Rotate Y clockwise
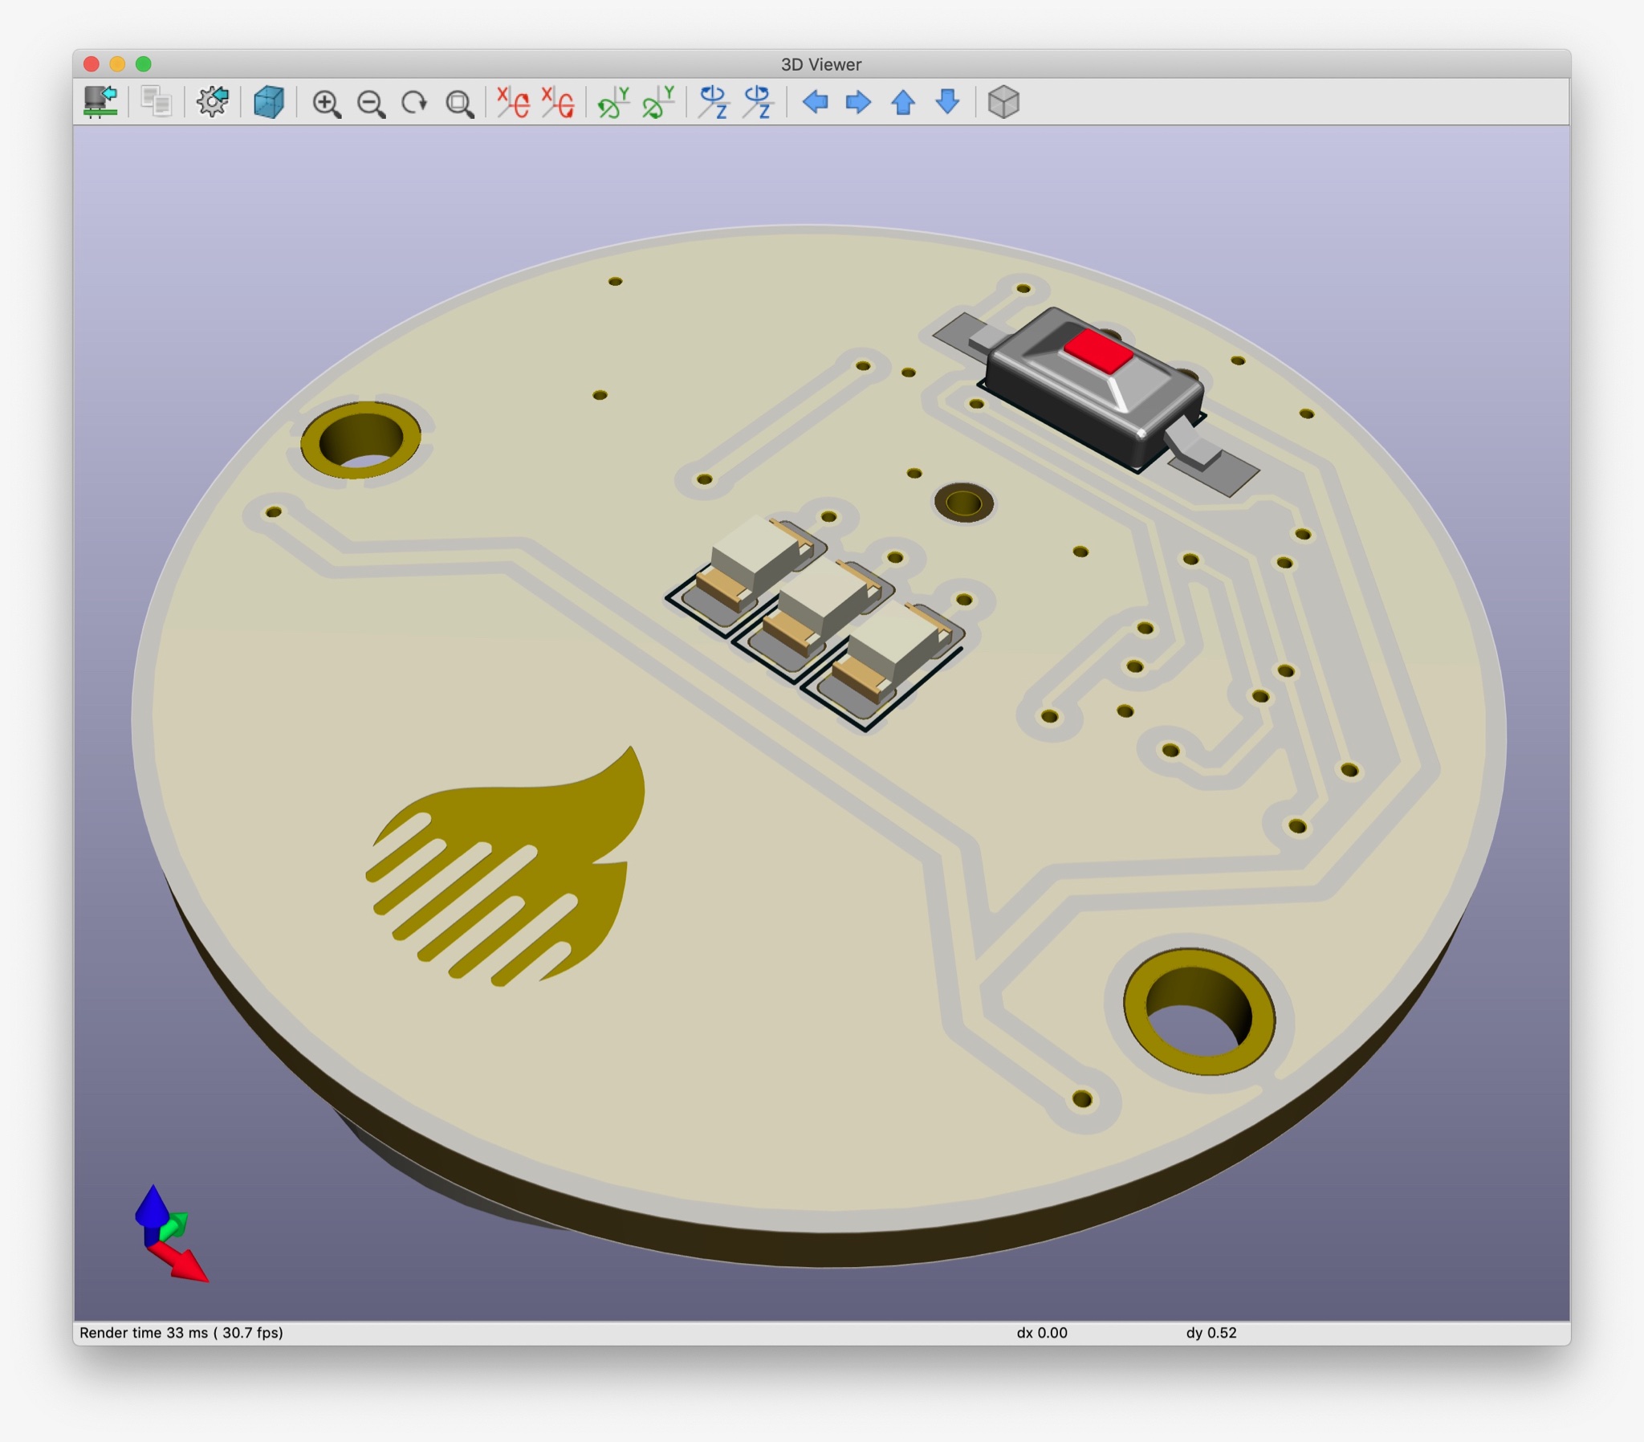The width and height of the screenshot is (1644, 1442). (613, 102)
